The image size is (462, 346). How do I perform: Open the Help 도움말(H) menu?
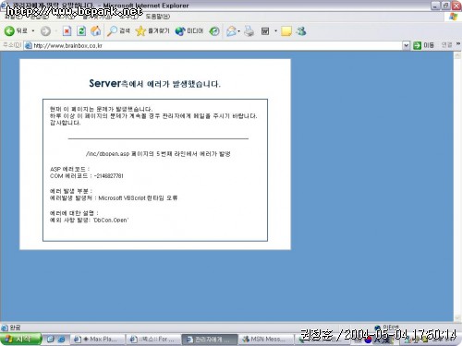[x=157, y=17]
